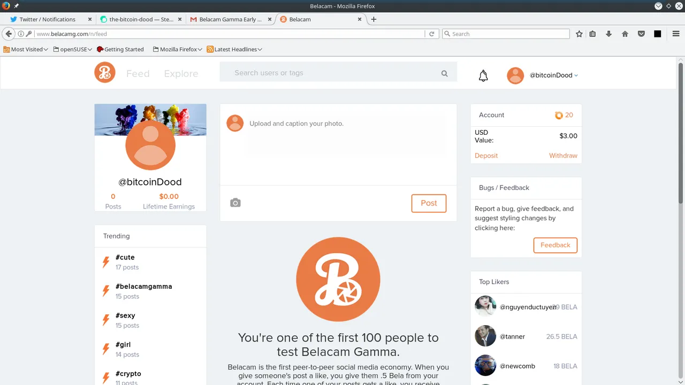685x385 pixels.
Task: Open the Mozilla Firefox bookmarks folder
Action: click(x=177, y=49)
